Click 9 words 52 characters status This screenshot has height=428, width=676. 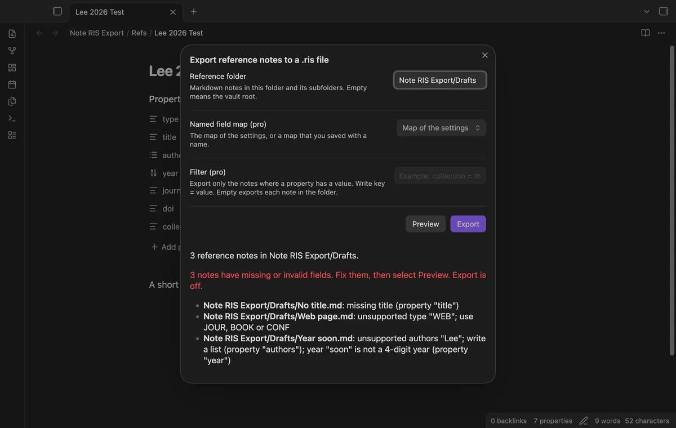(x=632, y=421)
